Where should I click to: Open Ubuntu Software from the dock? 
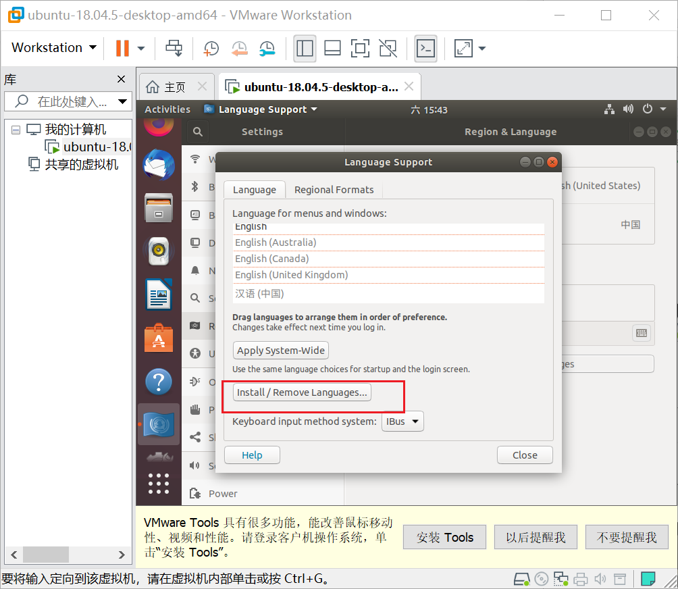pyautogui.click(x=159, y=338)
